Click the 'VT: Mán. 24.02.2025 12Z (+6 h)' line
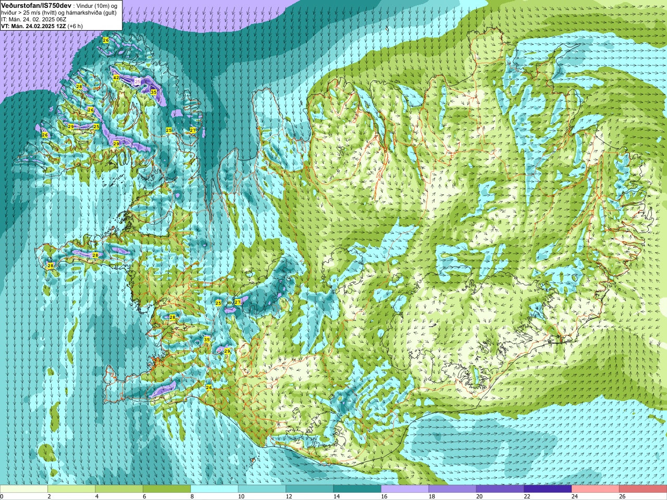Viewport: 667px width, 500px height. (x=42, y=26)
